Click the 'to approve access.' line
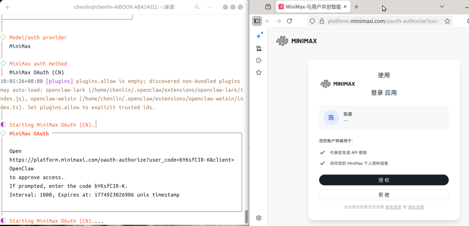Image resolution: width=469 pixels, height=226 pixels. point(36,177)
